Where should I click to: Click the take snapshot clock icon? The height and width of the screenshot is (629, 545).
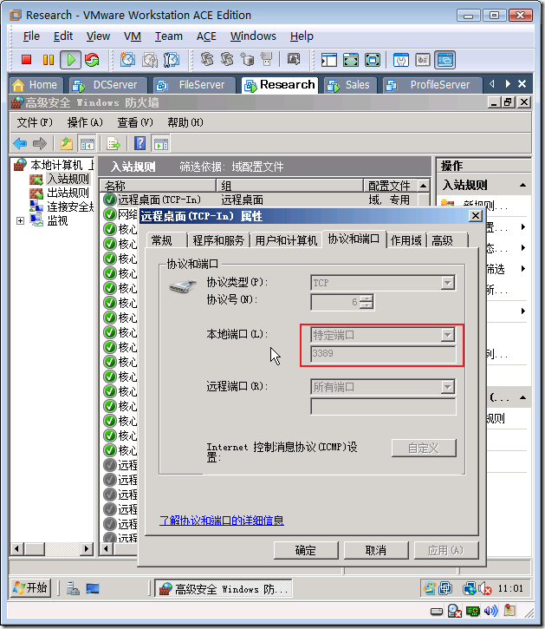coord(128,60)
